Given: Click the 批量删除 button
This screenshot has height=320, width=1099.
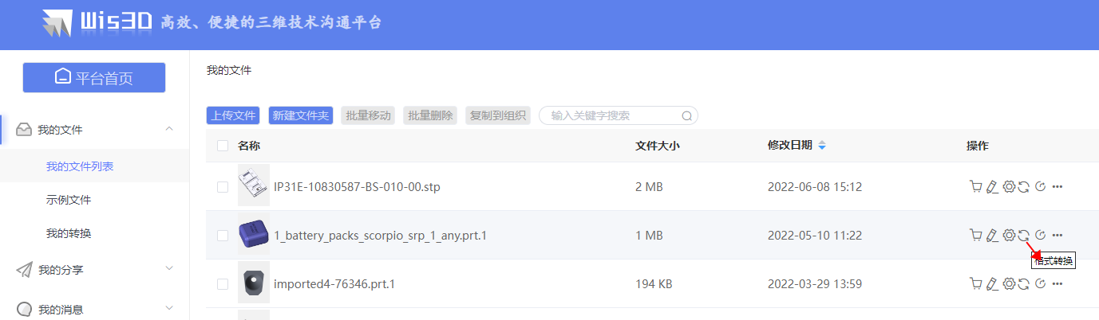Looking at the screenshot, I should click(430, 115).
